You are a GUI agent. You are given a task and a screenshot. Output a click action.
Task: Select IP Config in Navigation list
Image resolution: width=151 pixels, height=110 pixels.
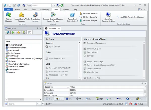pyautogui.click(x=11, y=61)
